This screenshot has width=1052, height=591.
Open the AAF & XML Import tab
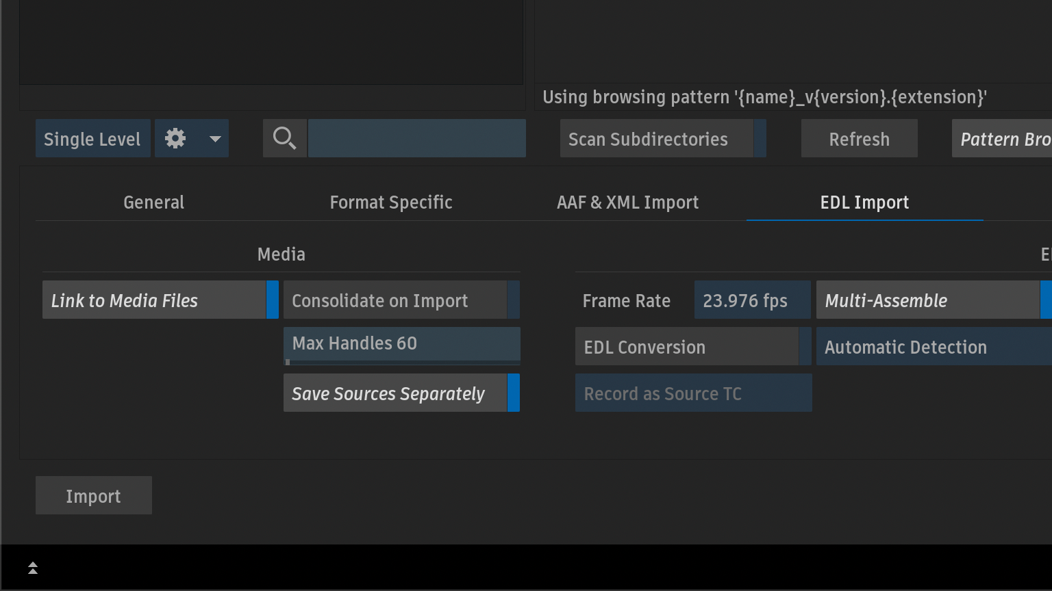[x=627, y=202]
